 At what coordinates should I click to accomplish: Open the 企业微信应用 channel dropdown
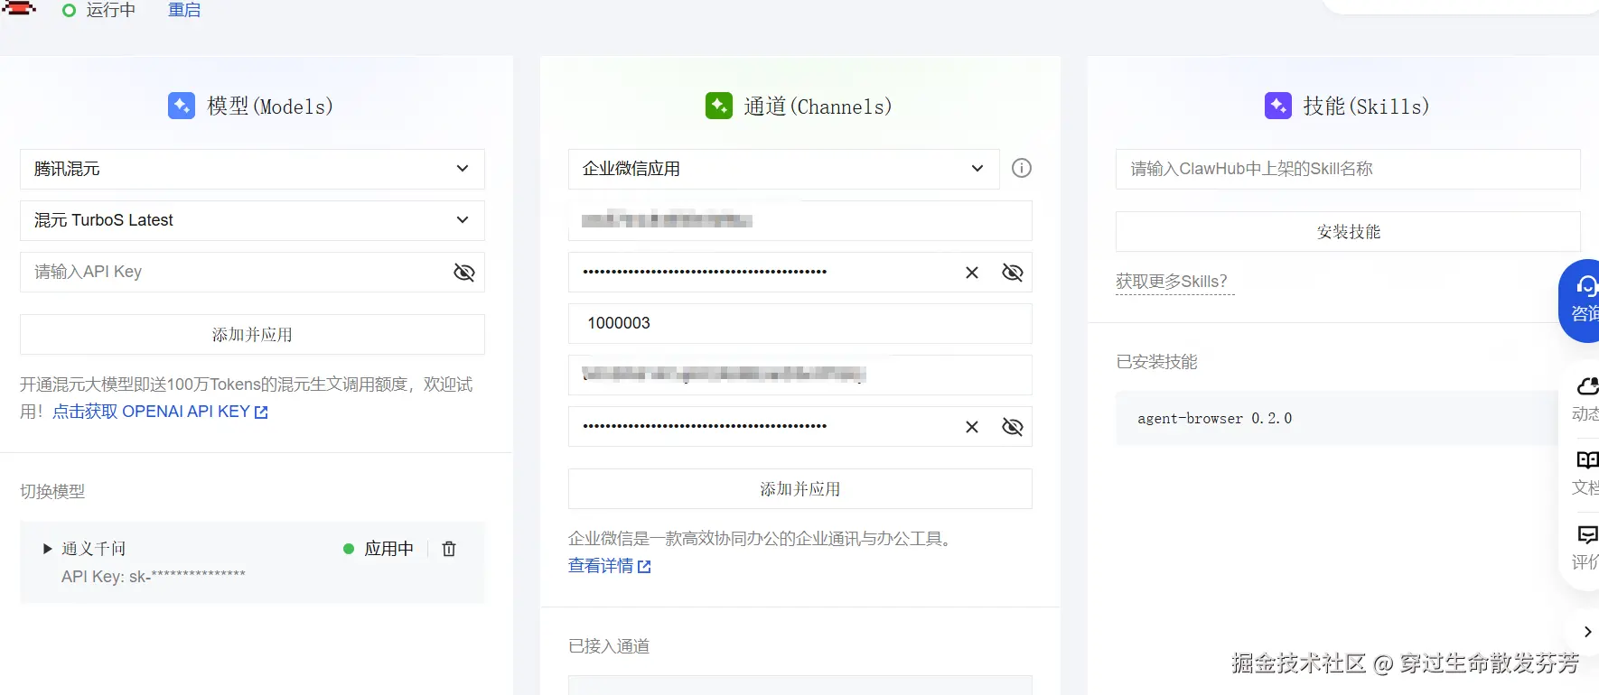783,169
